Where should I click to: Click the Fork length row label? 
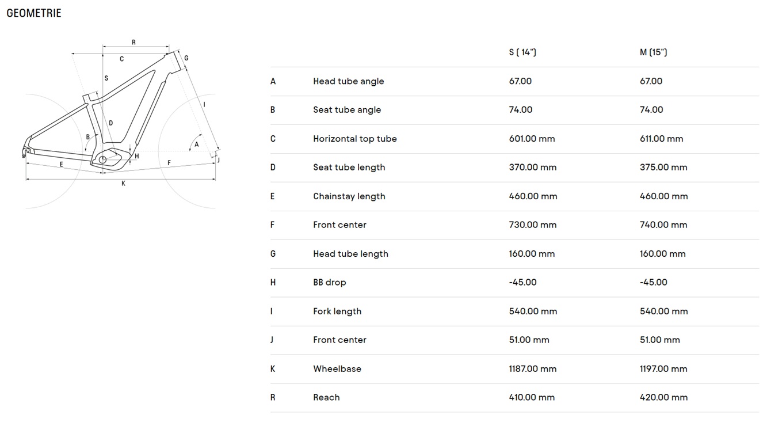tap(337, 311)
